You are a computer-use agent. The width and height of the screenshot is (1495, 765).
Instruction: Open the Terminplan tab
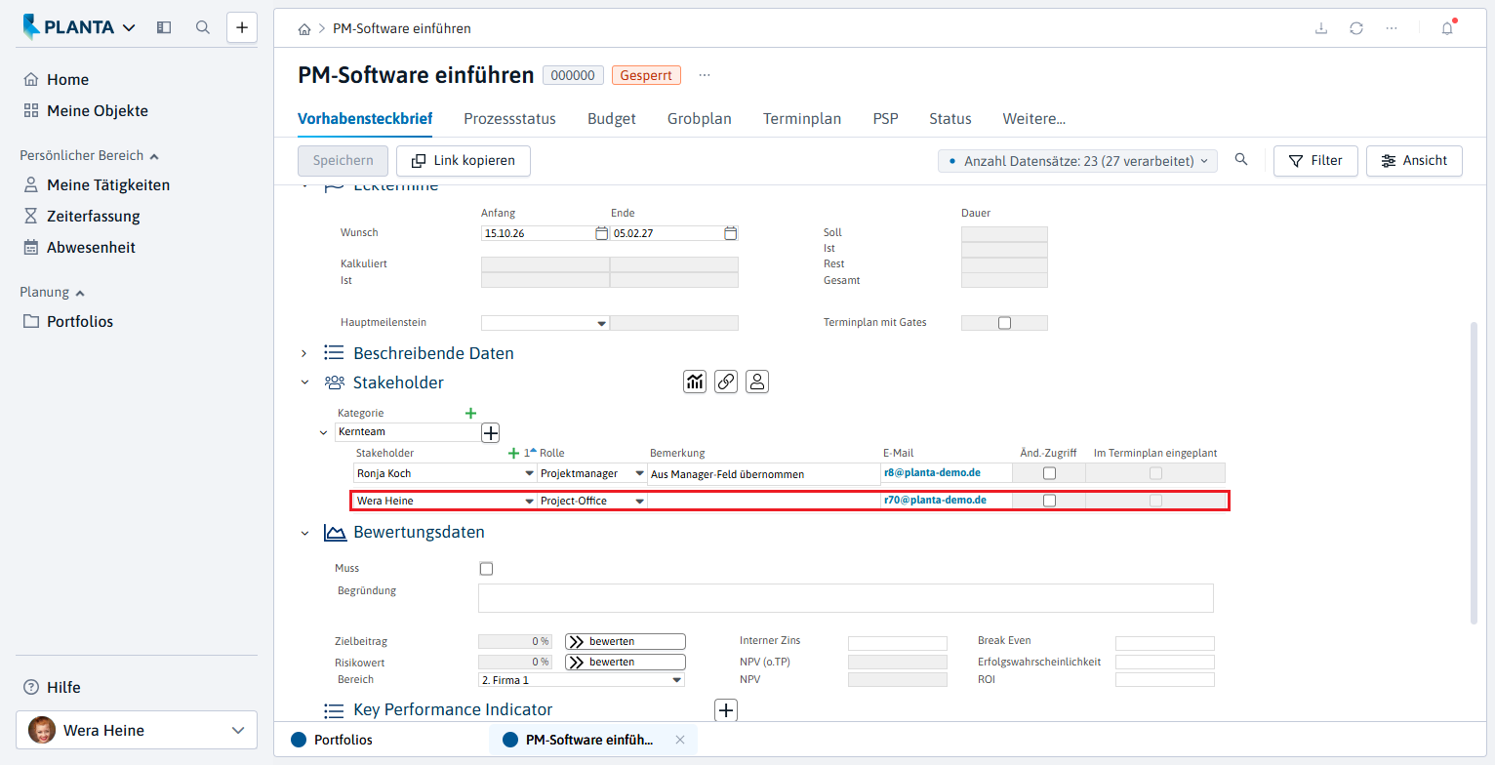(x=802, y=119)
